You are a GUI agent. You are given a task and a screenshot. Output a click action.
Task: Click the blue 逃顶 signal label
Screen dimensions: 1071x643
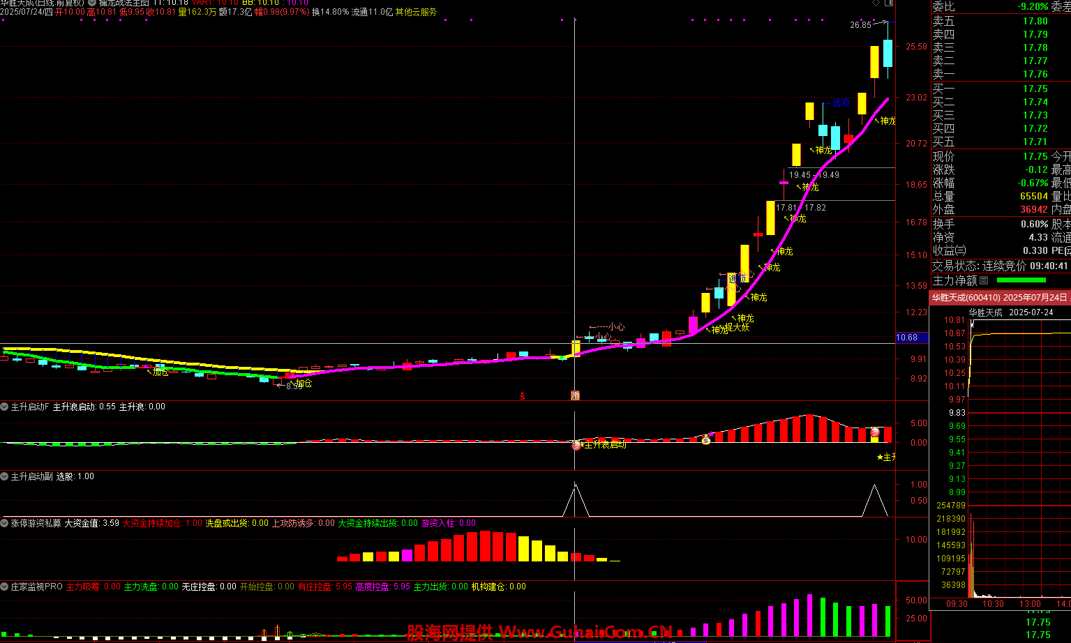pos(841,103)
